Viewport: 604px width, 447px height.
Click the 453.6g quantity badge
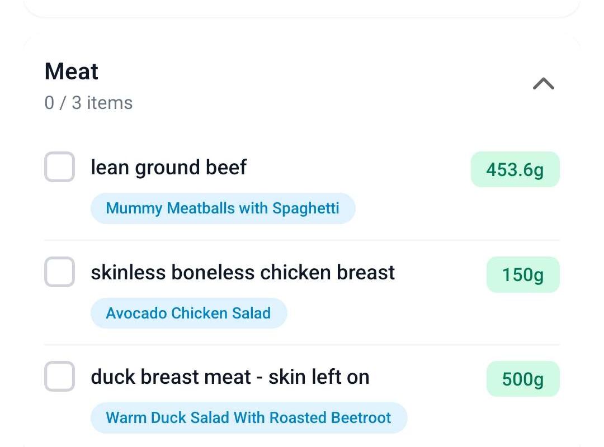[515, 169]
